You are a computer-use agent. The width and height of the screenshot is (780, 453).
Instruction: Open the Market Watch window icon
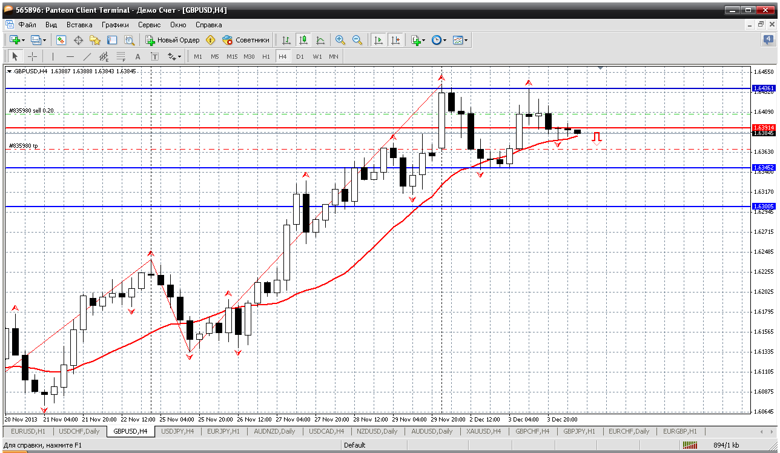[61, 40]
